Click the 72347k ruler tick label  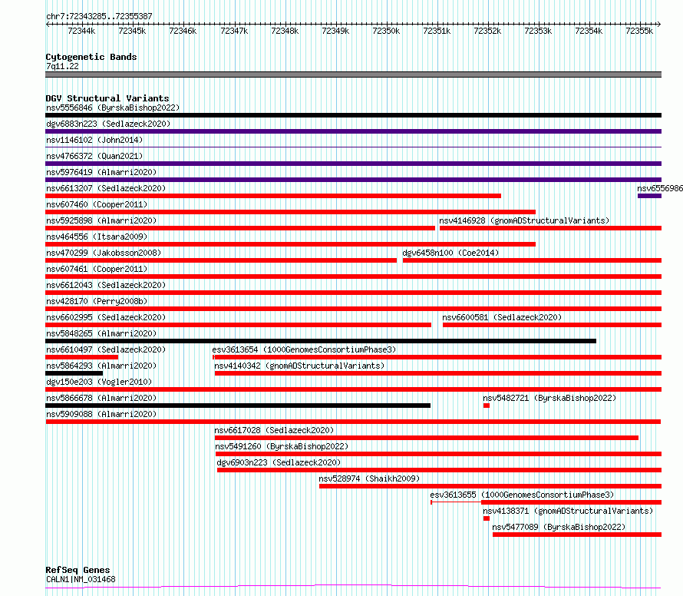tap(234, 31)
